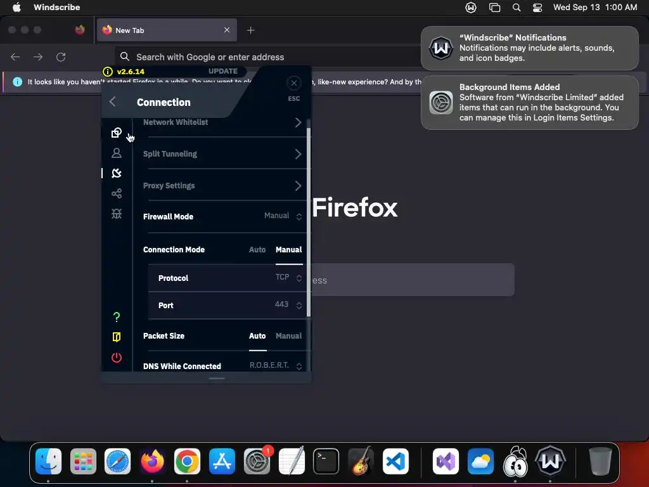
Task: Click the pinned Firefox tab icon
Action: 80,30
